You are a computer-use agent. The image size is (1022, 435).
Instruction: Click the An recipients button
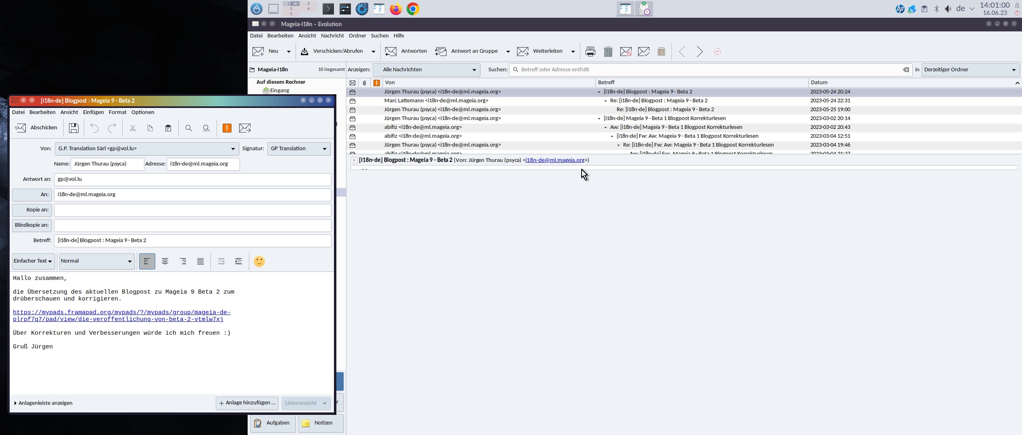(x=32, y=195)
